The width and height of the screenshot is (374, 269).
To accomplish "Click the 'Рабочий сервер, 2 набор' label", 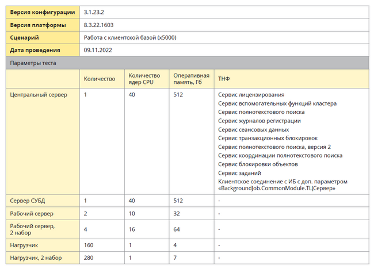I will click(x=32, y=229).
